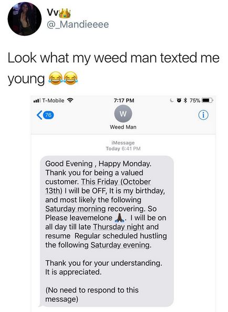Open the Weed Man contact name
Image resolution: width=228 pixels, height=312 pixels.
123,127
